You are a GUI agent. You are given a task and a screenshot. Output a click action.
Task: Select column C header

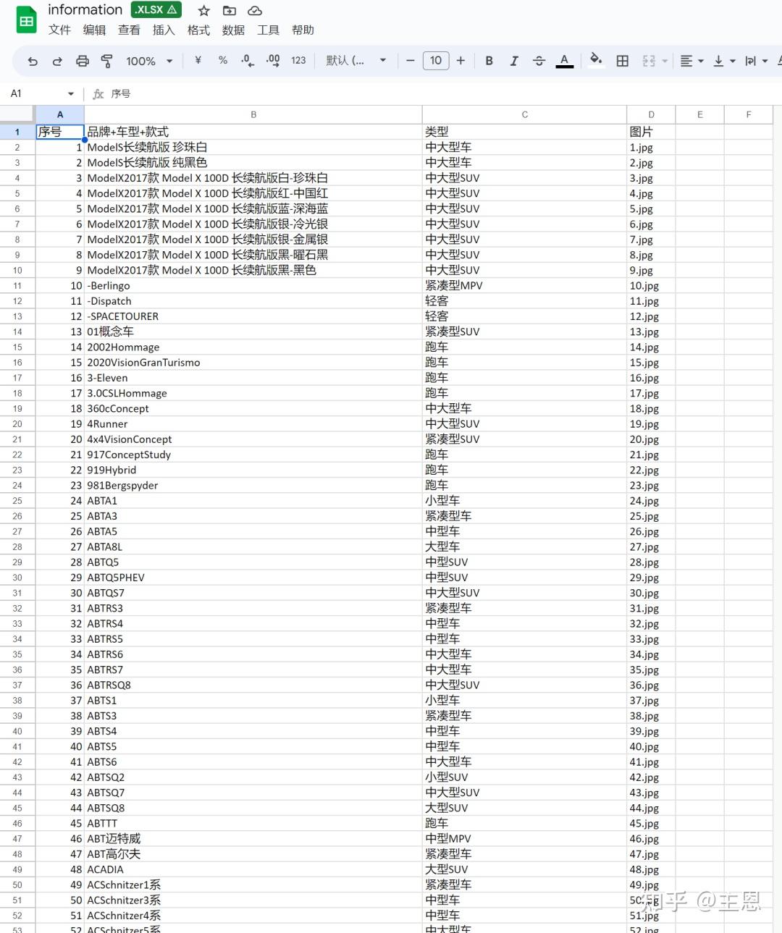525,114
